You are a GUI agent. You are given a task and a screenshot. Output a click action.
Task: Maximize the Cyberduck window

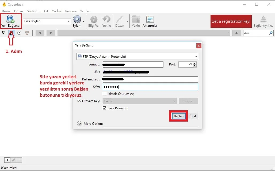tap(257, 4)
